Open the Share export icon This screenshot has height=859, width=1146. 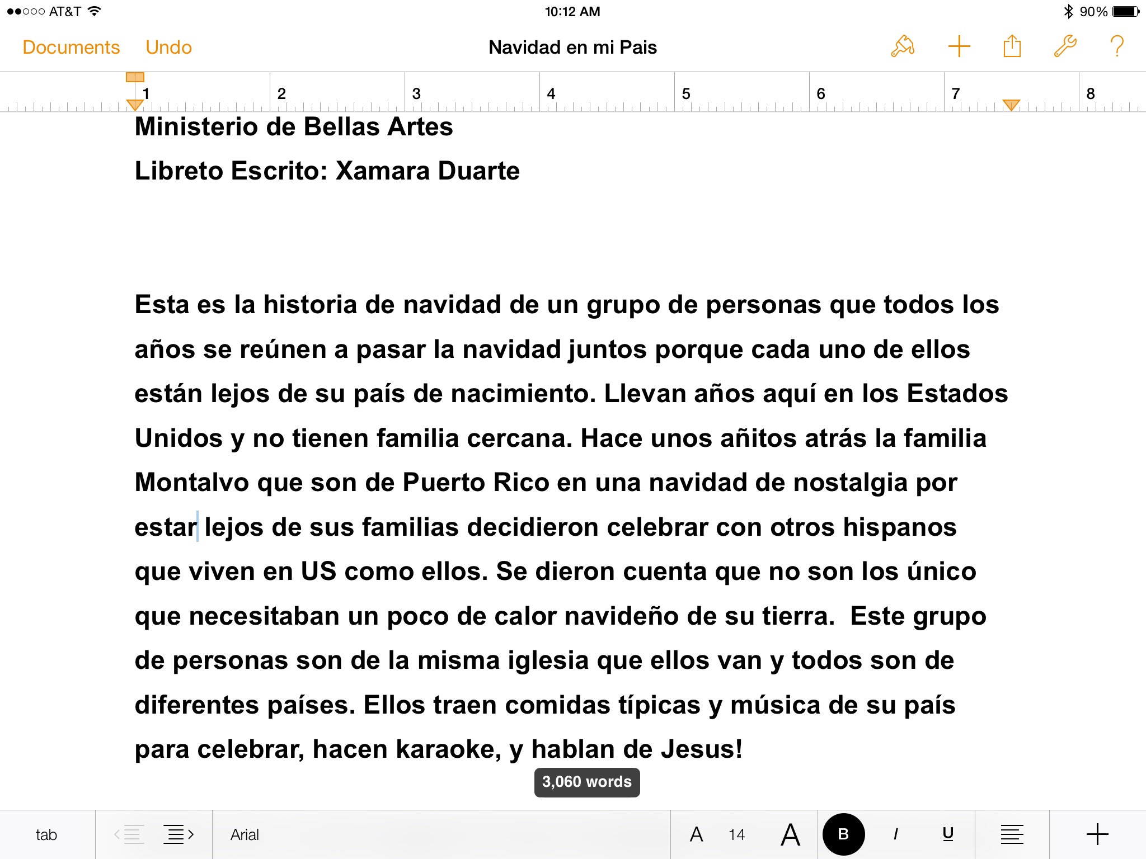coord(1012,46)
